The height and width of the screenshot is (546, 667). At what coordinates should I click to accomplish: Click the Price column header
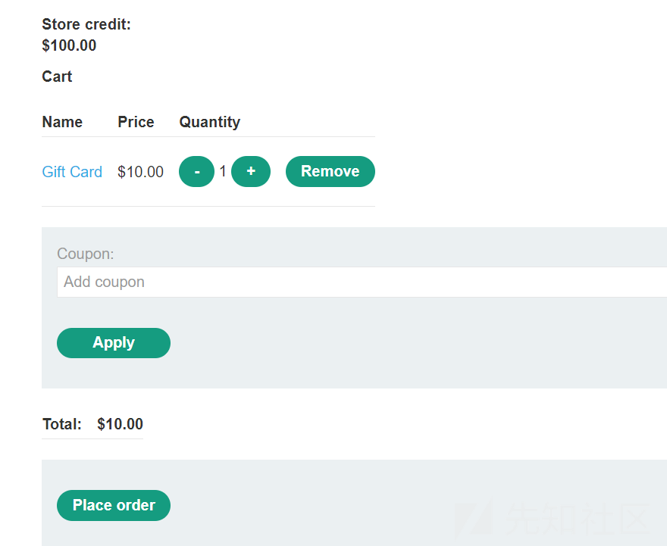136,123
